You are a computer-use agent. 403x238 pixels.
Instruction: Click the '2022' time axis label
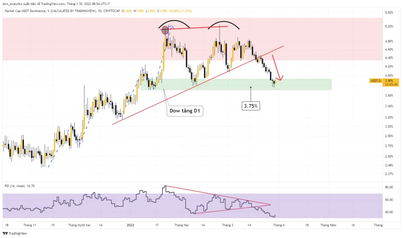pos(131,225)
